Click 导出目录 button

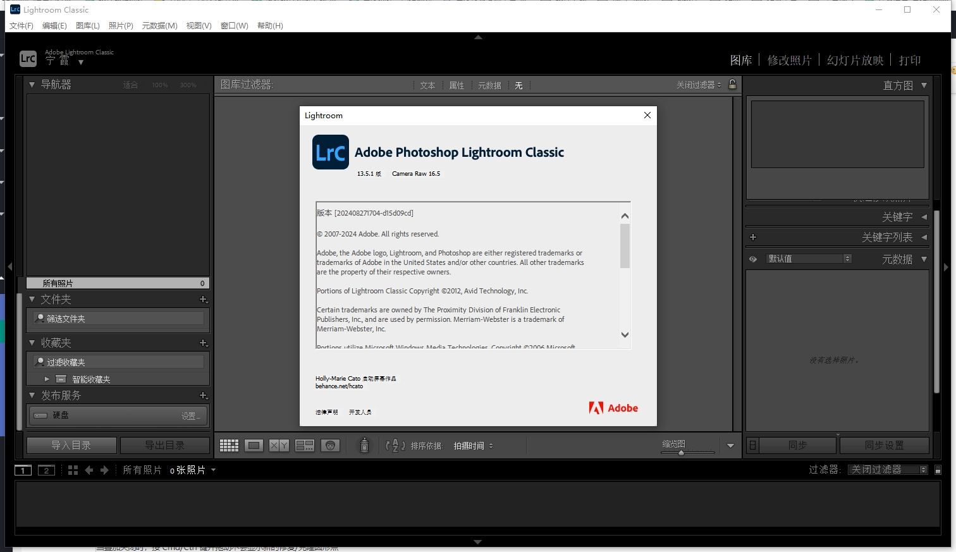(165, 445)
